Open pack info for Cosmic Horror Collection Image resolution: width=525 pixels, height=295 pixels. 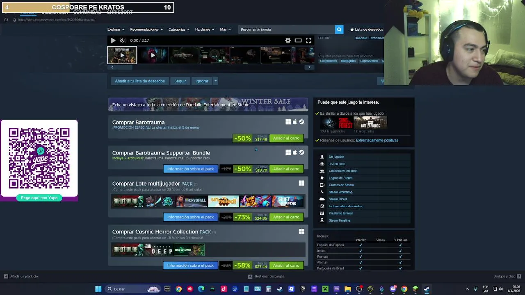click(x=190, y=265)
